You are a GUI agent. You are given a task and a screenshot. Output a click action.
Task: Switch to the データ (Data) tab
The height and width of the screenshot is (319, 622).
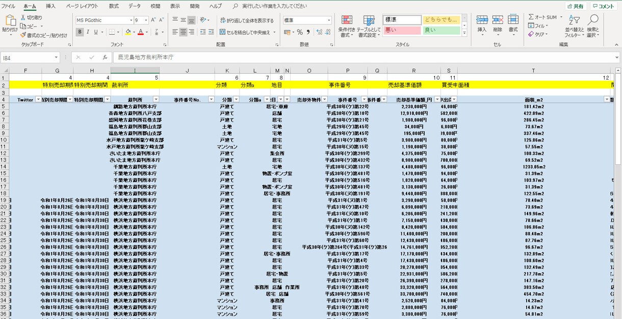134,6
